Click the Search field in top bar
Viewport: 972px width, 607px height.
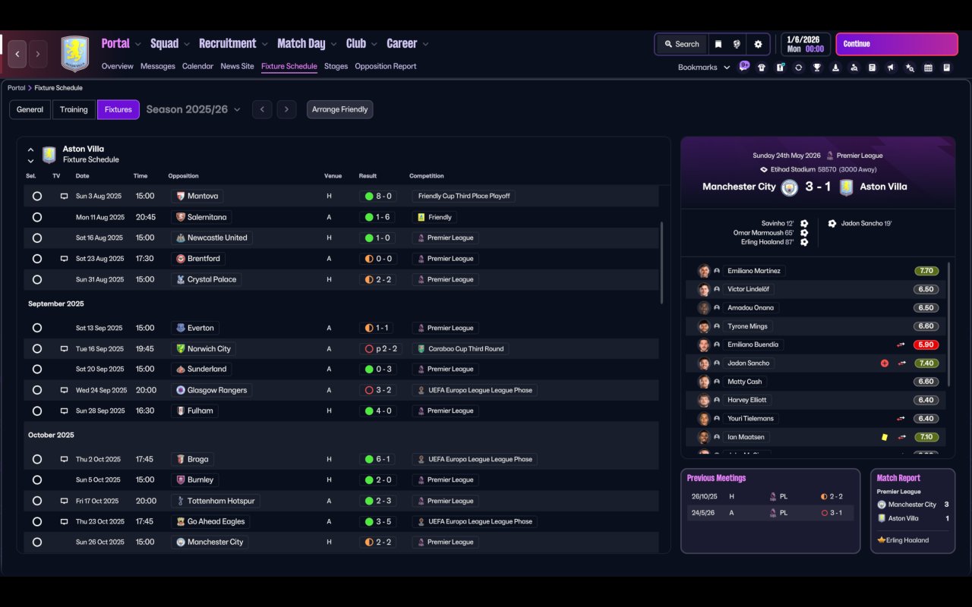(681, 44)
